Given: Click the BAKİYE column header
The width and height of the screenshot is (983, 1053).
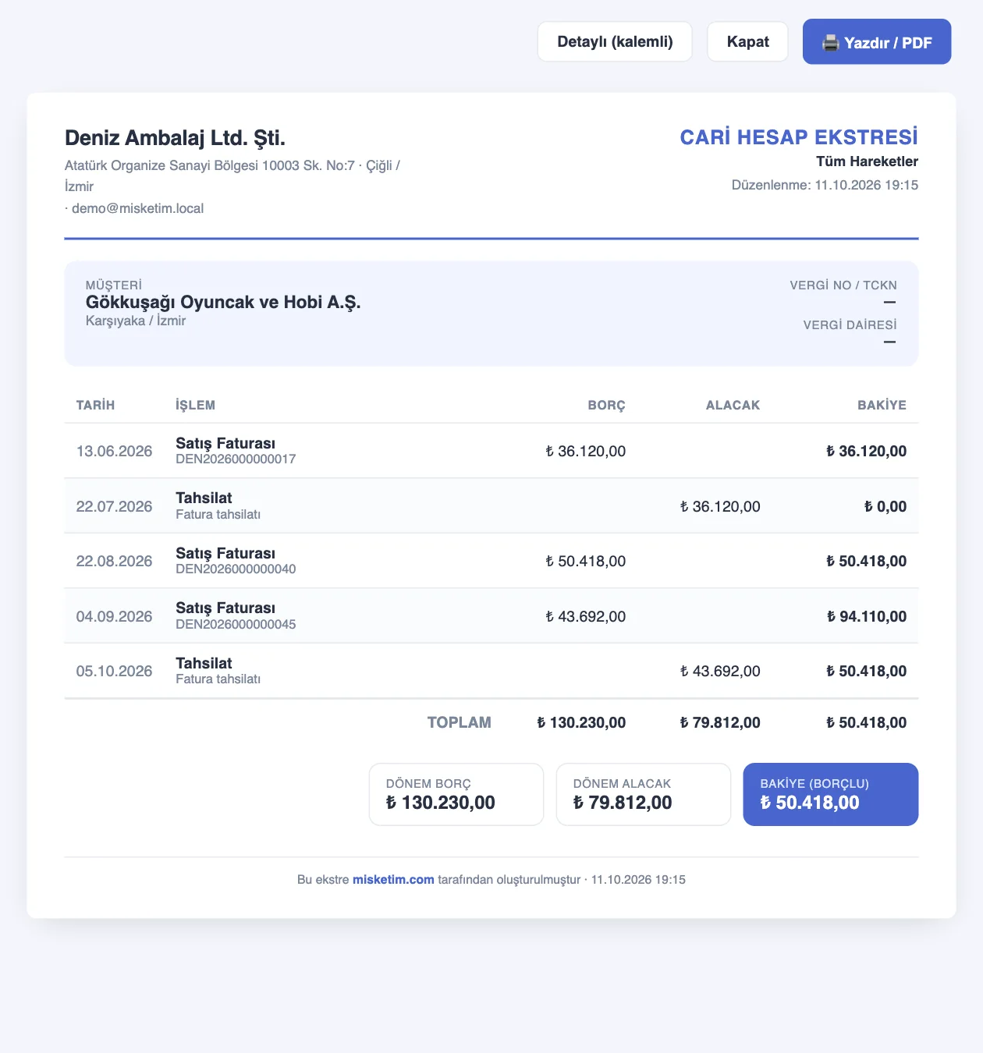Looking at the screenshot, I should point(882,405).
